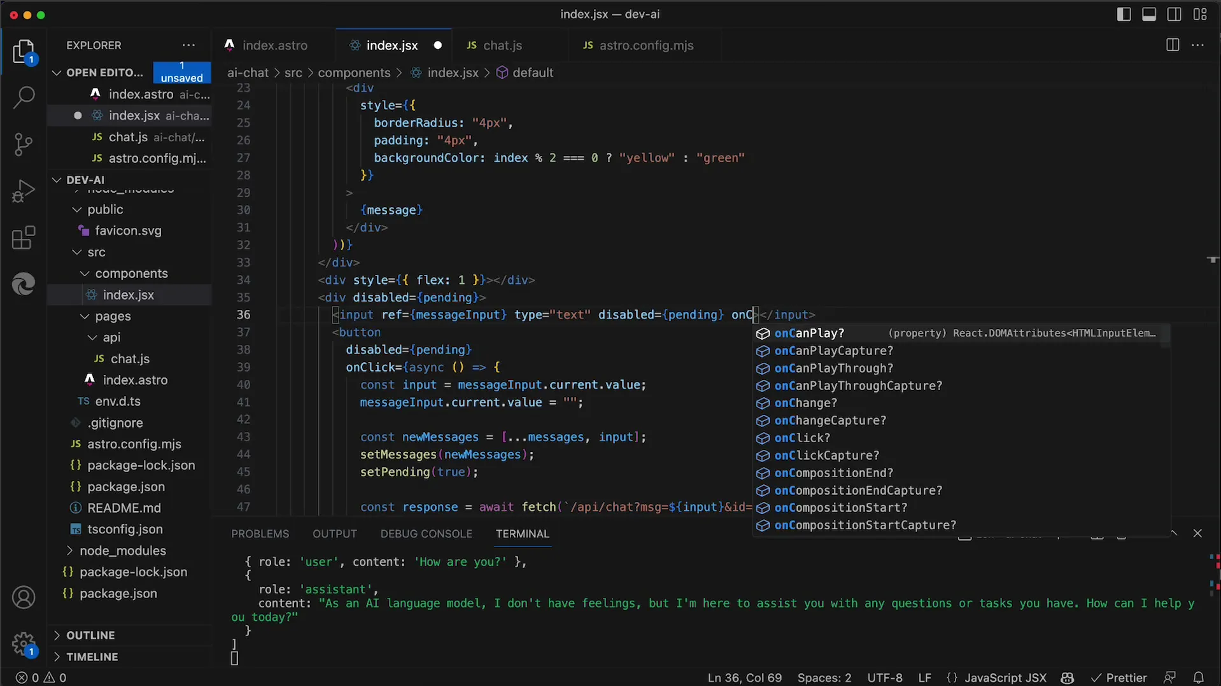Click the suggestion list scrollbar
Screen dimensions: 1221x686
(x=1165, y=336)
